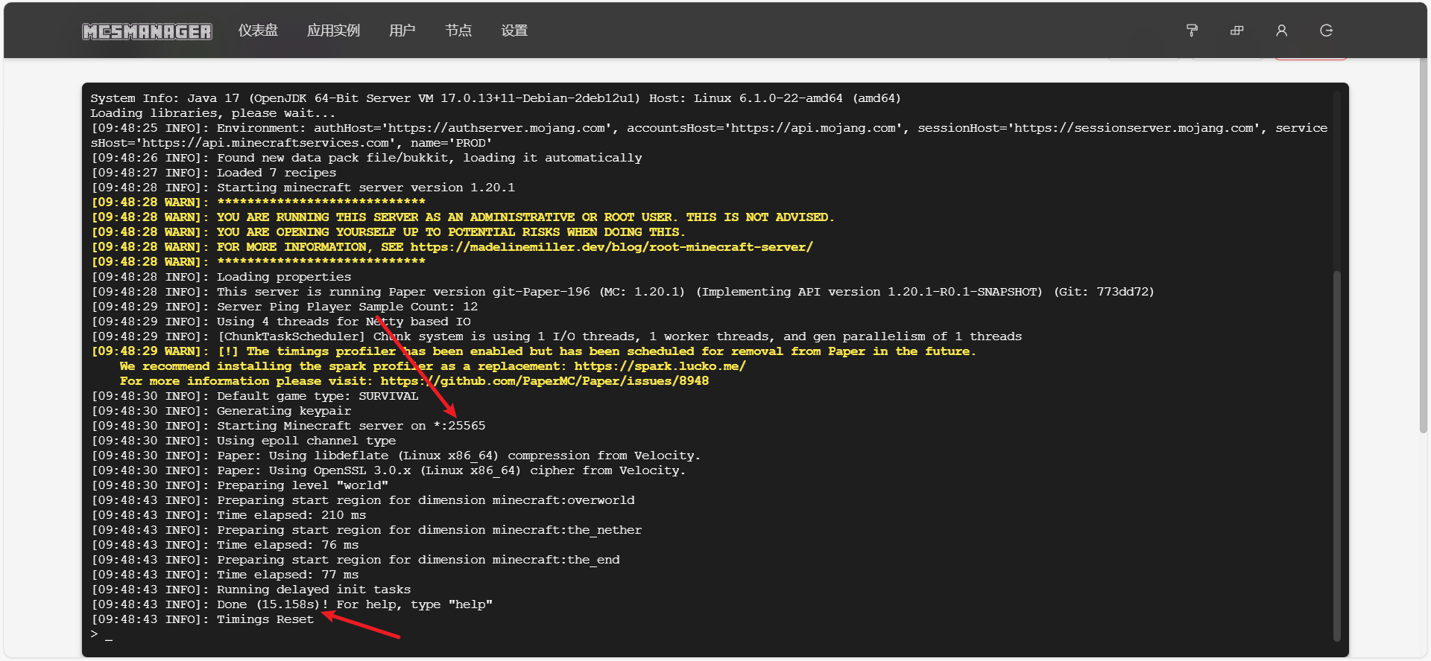Open the user profile icon
1431x661 pixels.
[1281, 31]
